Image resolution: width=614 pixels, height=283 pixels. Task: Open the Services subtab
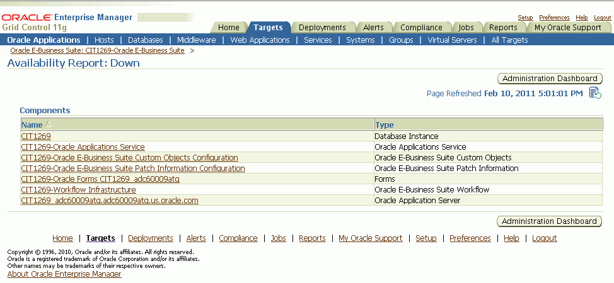[318, 40]
